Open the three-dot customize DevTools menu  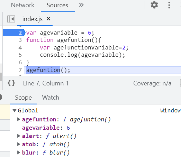169,5
